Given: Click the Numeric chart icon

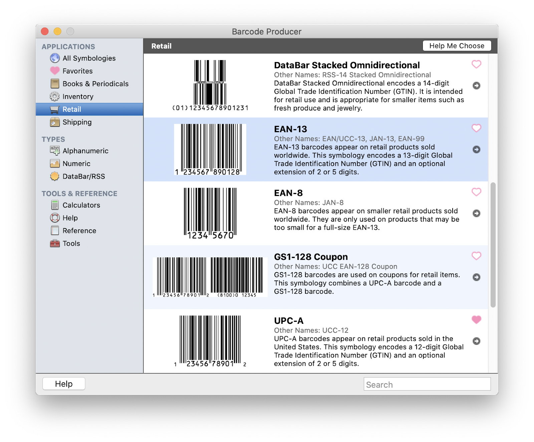Looking at the screenshot, I should tap(55, 164).
